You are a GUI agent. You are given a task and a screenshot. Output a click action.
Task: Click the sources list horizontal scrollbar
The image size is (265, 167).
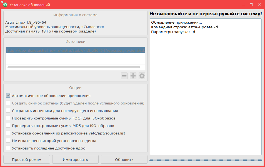click(74, 67)
